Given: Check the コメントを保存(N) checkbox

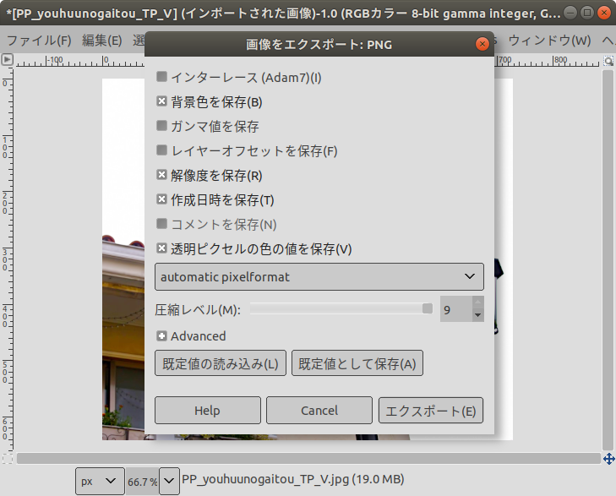Looking at the screenshot, I should click(x=161, y=223).
